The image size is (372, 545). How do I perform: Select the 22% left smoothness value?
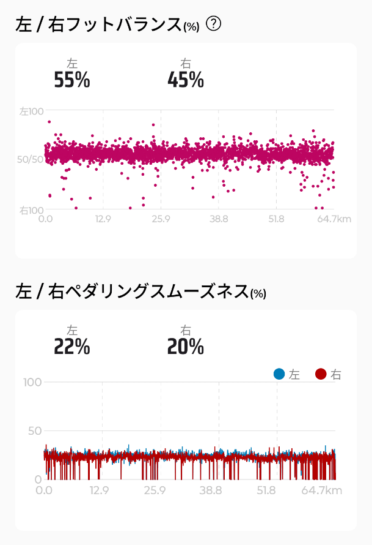point(72,347)
